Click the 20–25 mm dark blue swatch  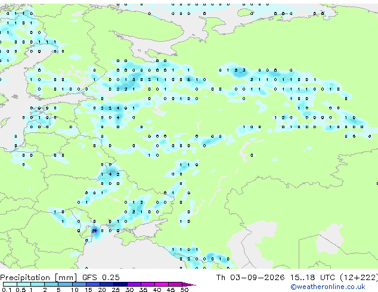[x=106, y=284]
